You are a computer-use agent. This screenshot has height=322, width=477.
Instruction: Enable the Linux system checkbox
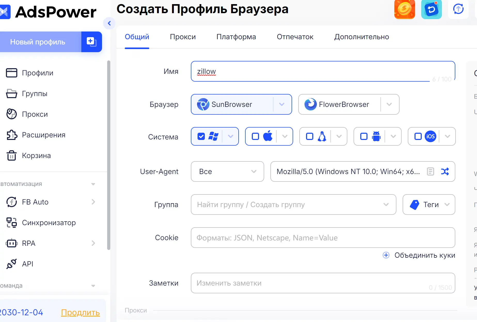pos(309,136)
